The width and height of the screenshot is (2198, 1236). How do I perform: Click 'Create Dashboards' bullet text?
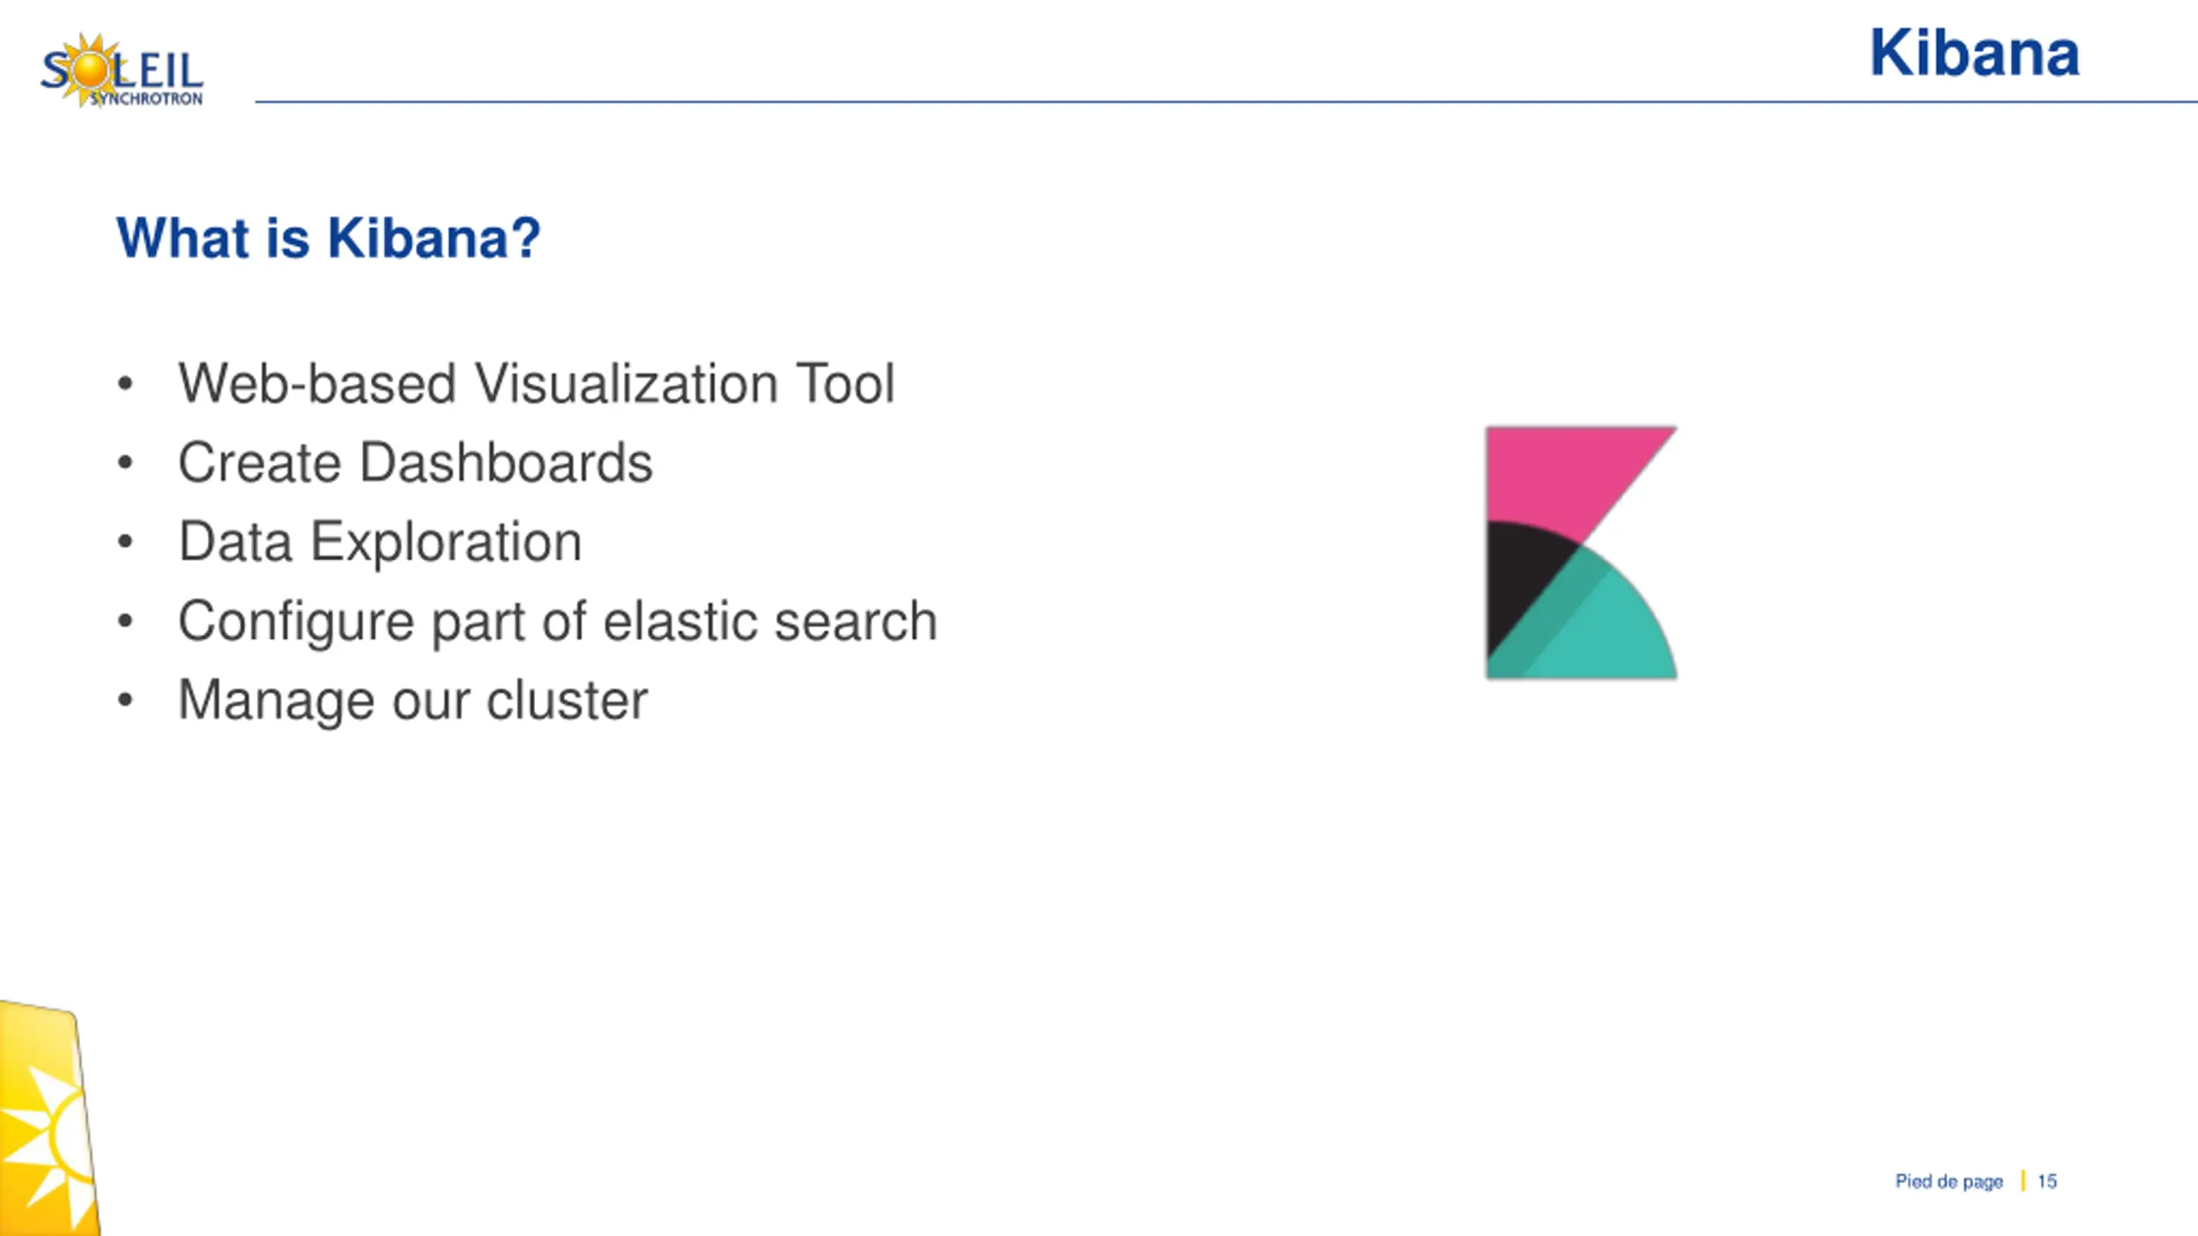coord(415,463)
